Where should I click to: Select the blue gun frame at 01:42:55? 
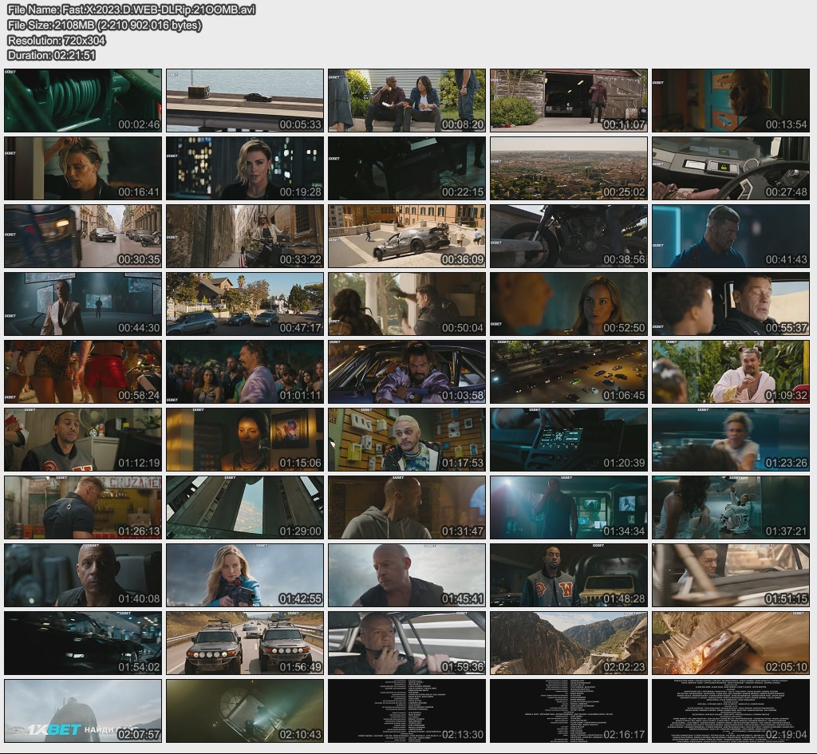click(245, 575)
